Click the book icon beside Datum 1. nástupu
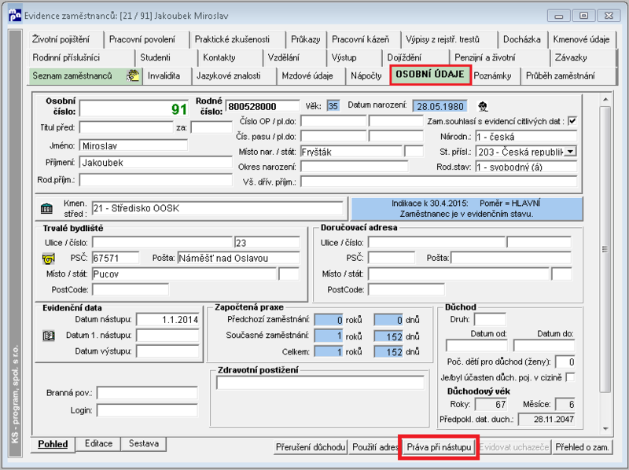Viewport: 629px width, 470px height. [x=49, y=336]
